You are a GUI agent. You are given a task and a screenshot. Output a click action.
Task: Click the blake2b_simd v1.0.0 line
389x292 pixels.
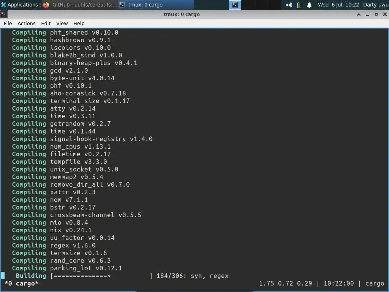[x=67, y=56]
